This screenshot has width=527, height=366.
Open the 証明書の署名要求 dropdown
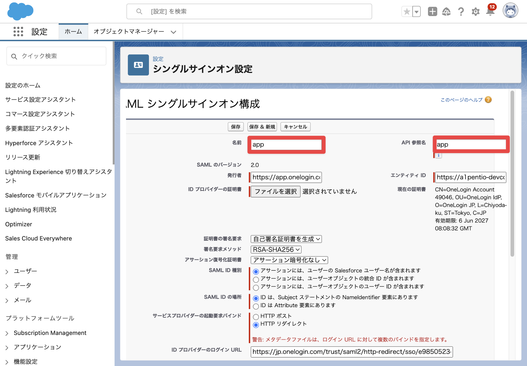pyautogui.click(x=286, y=239)
